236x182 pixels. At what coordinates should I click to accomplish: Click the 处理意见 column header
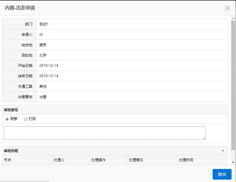click(136, 160)
